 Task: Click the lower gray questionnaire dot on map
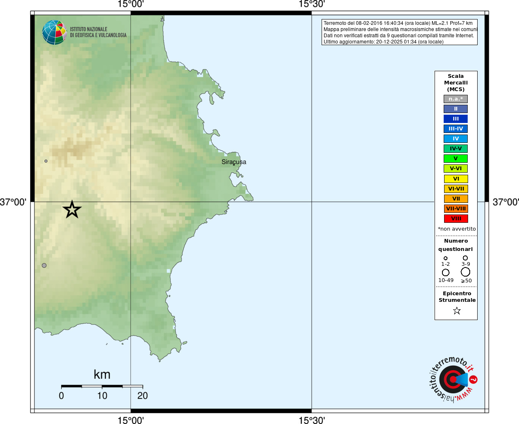pos(44,265)
